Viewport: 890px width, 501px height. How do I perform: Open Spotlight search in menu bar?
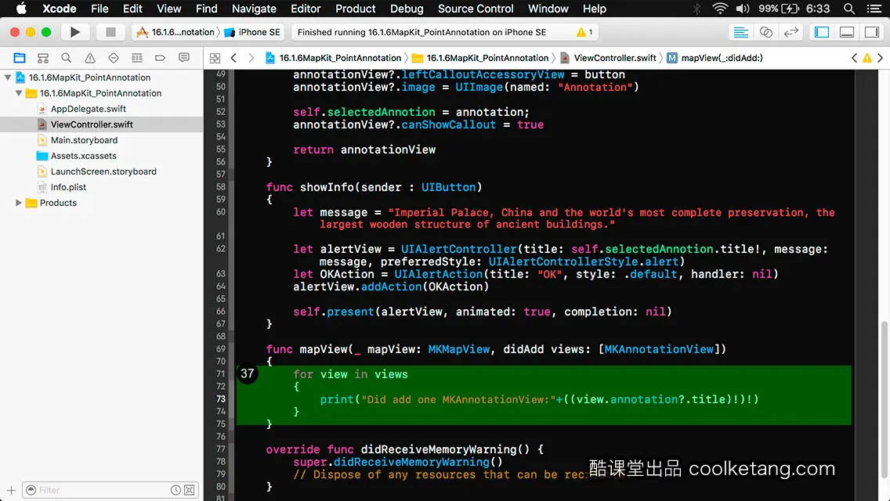849,9
